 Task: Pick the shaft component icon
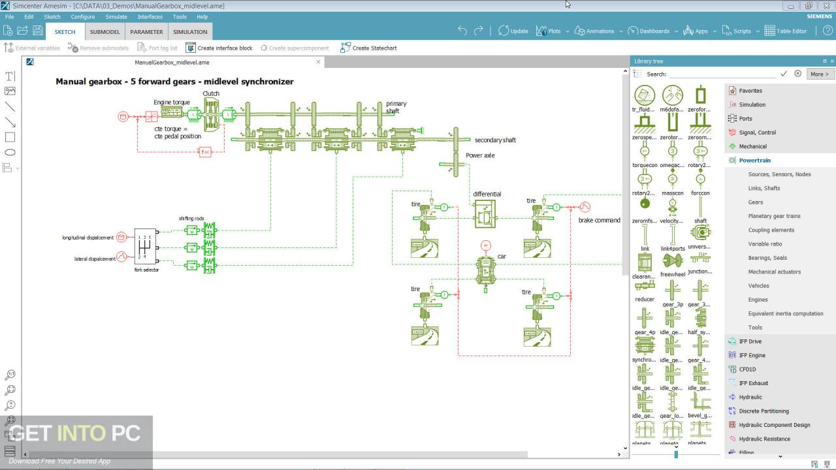coord(700,206)
